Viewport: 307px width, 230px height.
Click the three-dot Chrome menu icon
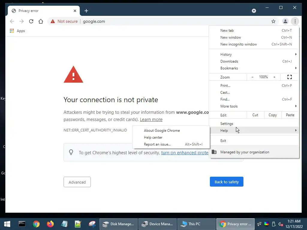[x=295, y=21]
